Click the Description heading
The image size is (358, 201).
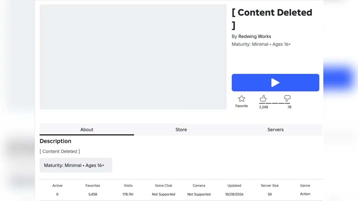(55, 141)
